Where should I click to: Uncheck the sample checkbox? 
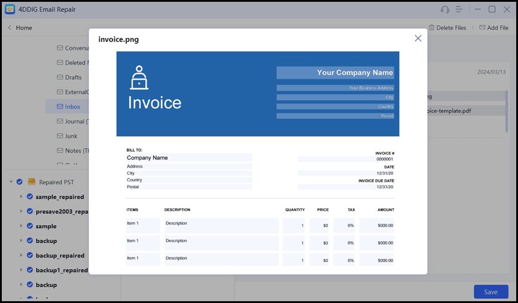click(30, 226)
